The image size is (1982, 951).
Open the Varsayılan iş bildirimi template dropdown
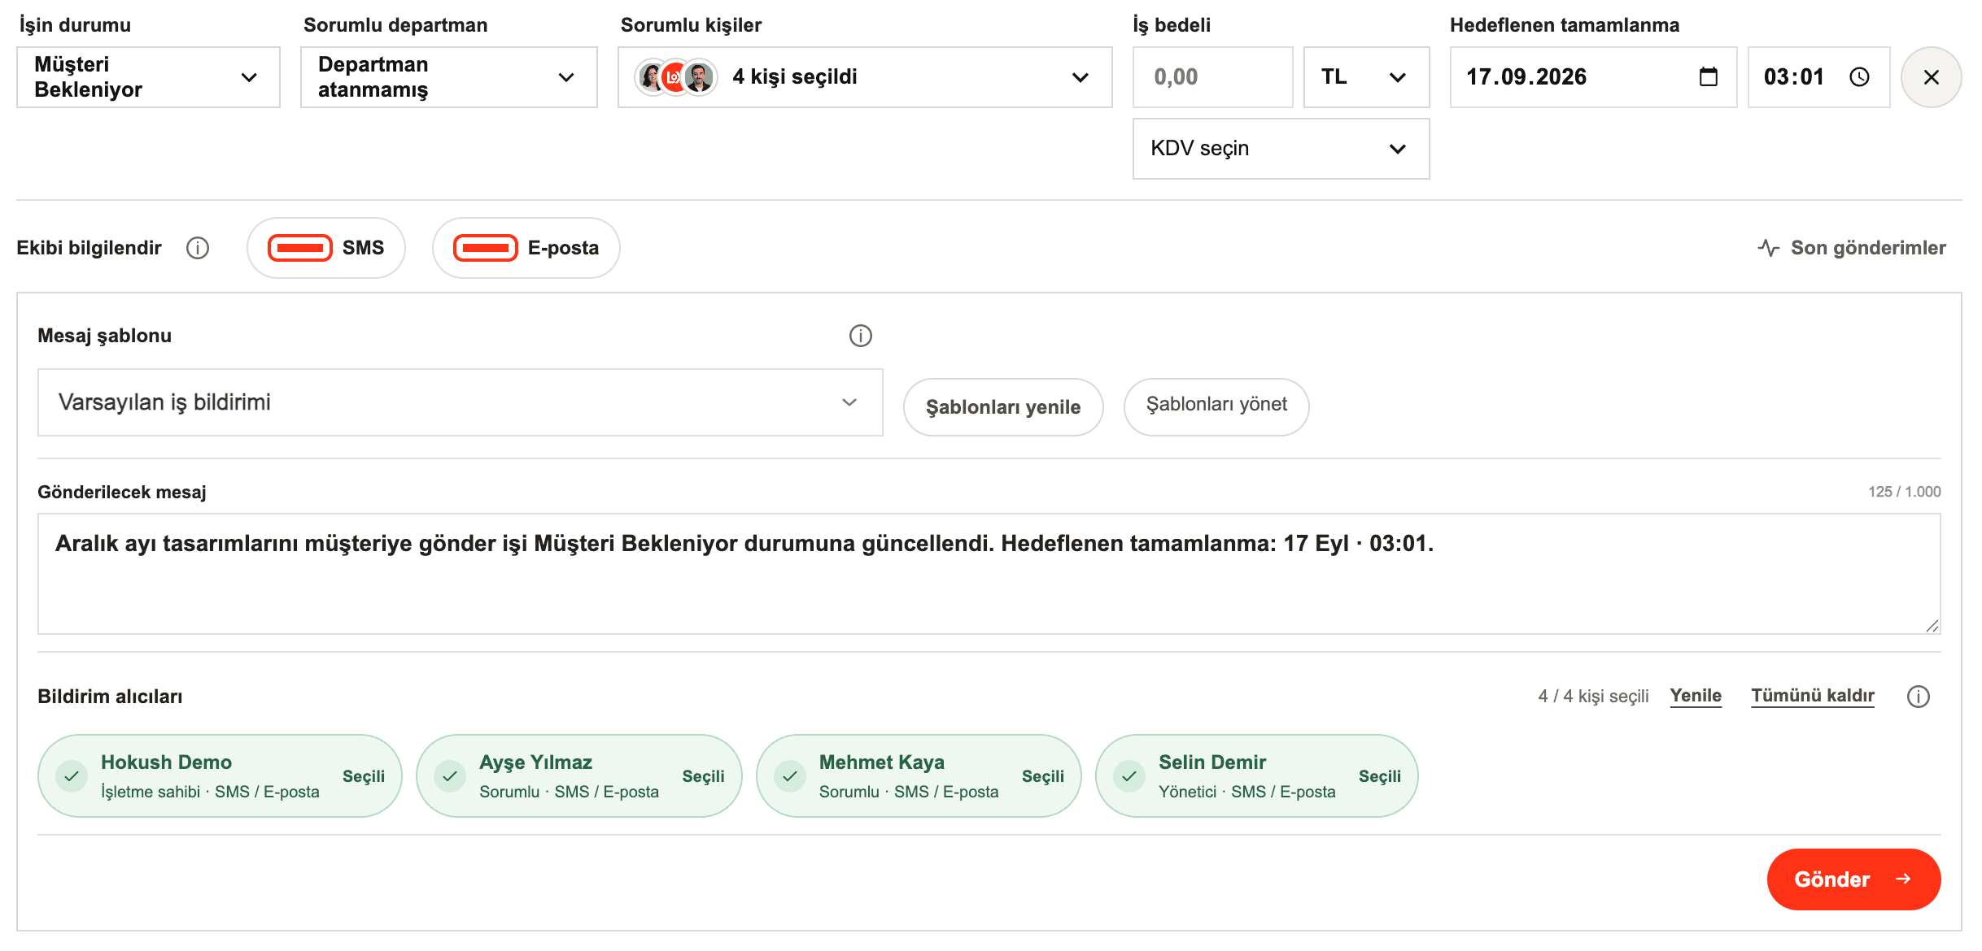pos(461,402)
